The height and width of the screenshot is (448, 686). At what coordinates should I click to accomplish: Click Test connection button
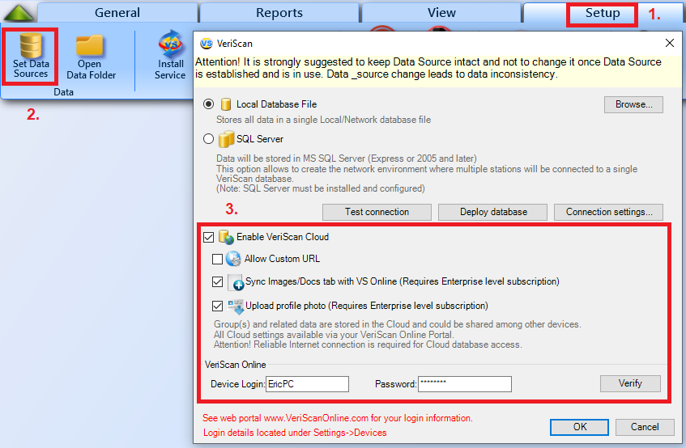pos(377,212)
